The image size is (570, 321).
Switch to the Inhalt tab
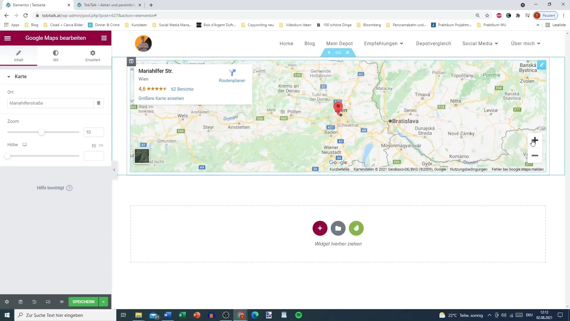click(x=18, y=56)
